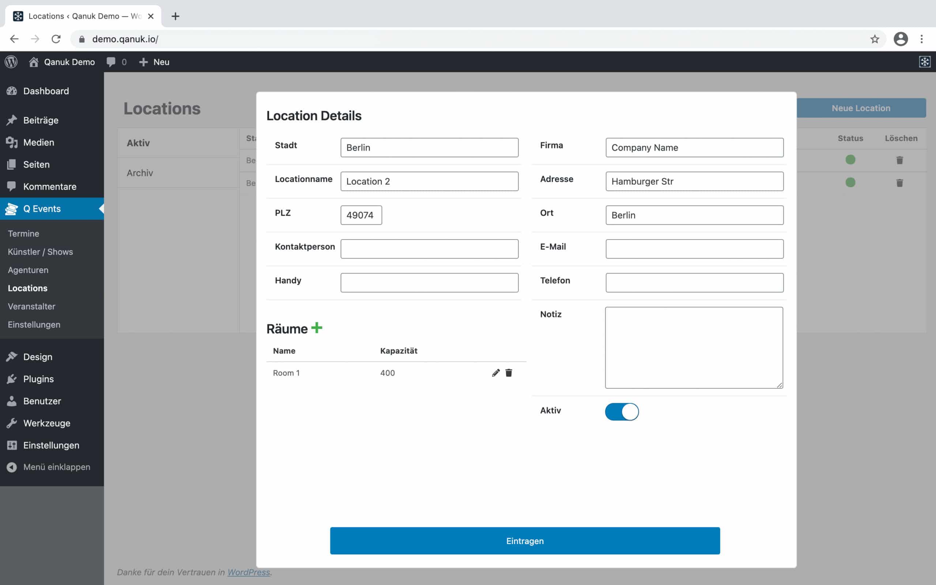Close the Locations browser tab
The width and height of the screenshot is (936, 585).
click(151, 16)
